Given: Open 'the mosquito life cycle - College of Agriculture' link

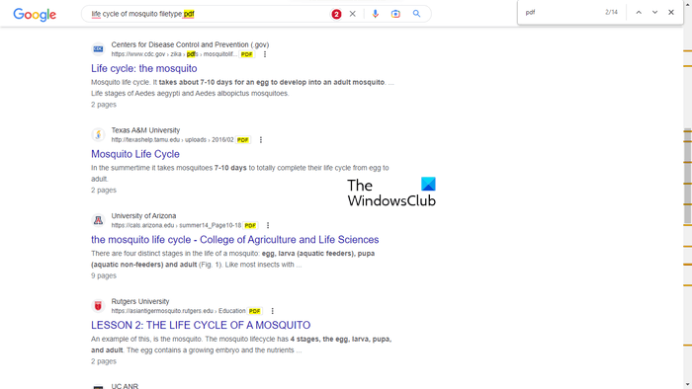Looking at the screenshot, I should coord(235,239).
